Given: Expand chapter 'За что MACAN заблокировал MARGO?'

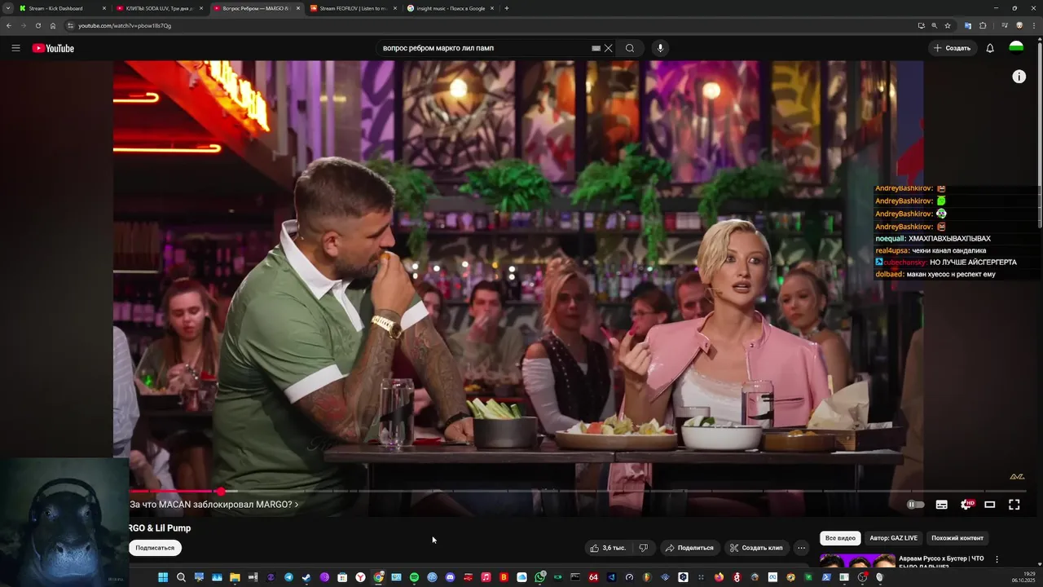Looking at the screenshot, I should click(214, 505).
